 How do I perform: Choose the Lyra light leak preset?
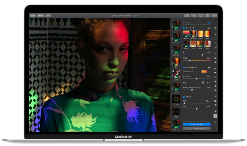point(193,44)
